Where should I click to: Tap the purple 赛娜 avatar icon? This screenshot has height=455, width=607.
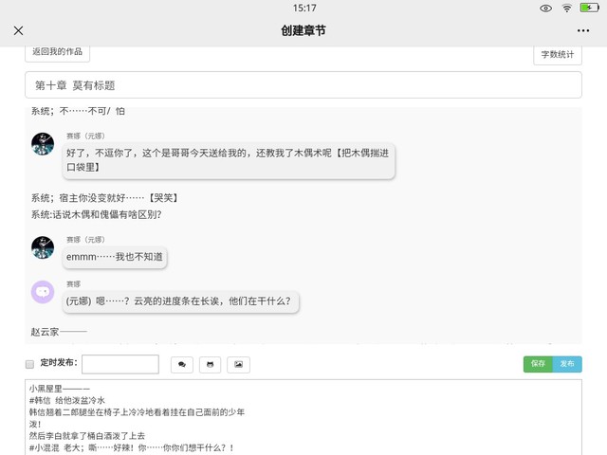pos(43,292)
